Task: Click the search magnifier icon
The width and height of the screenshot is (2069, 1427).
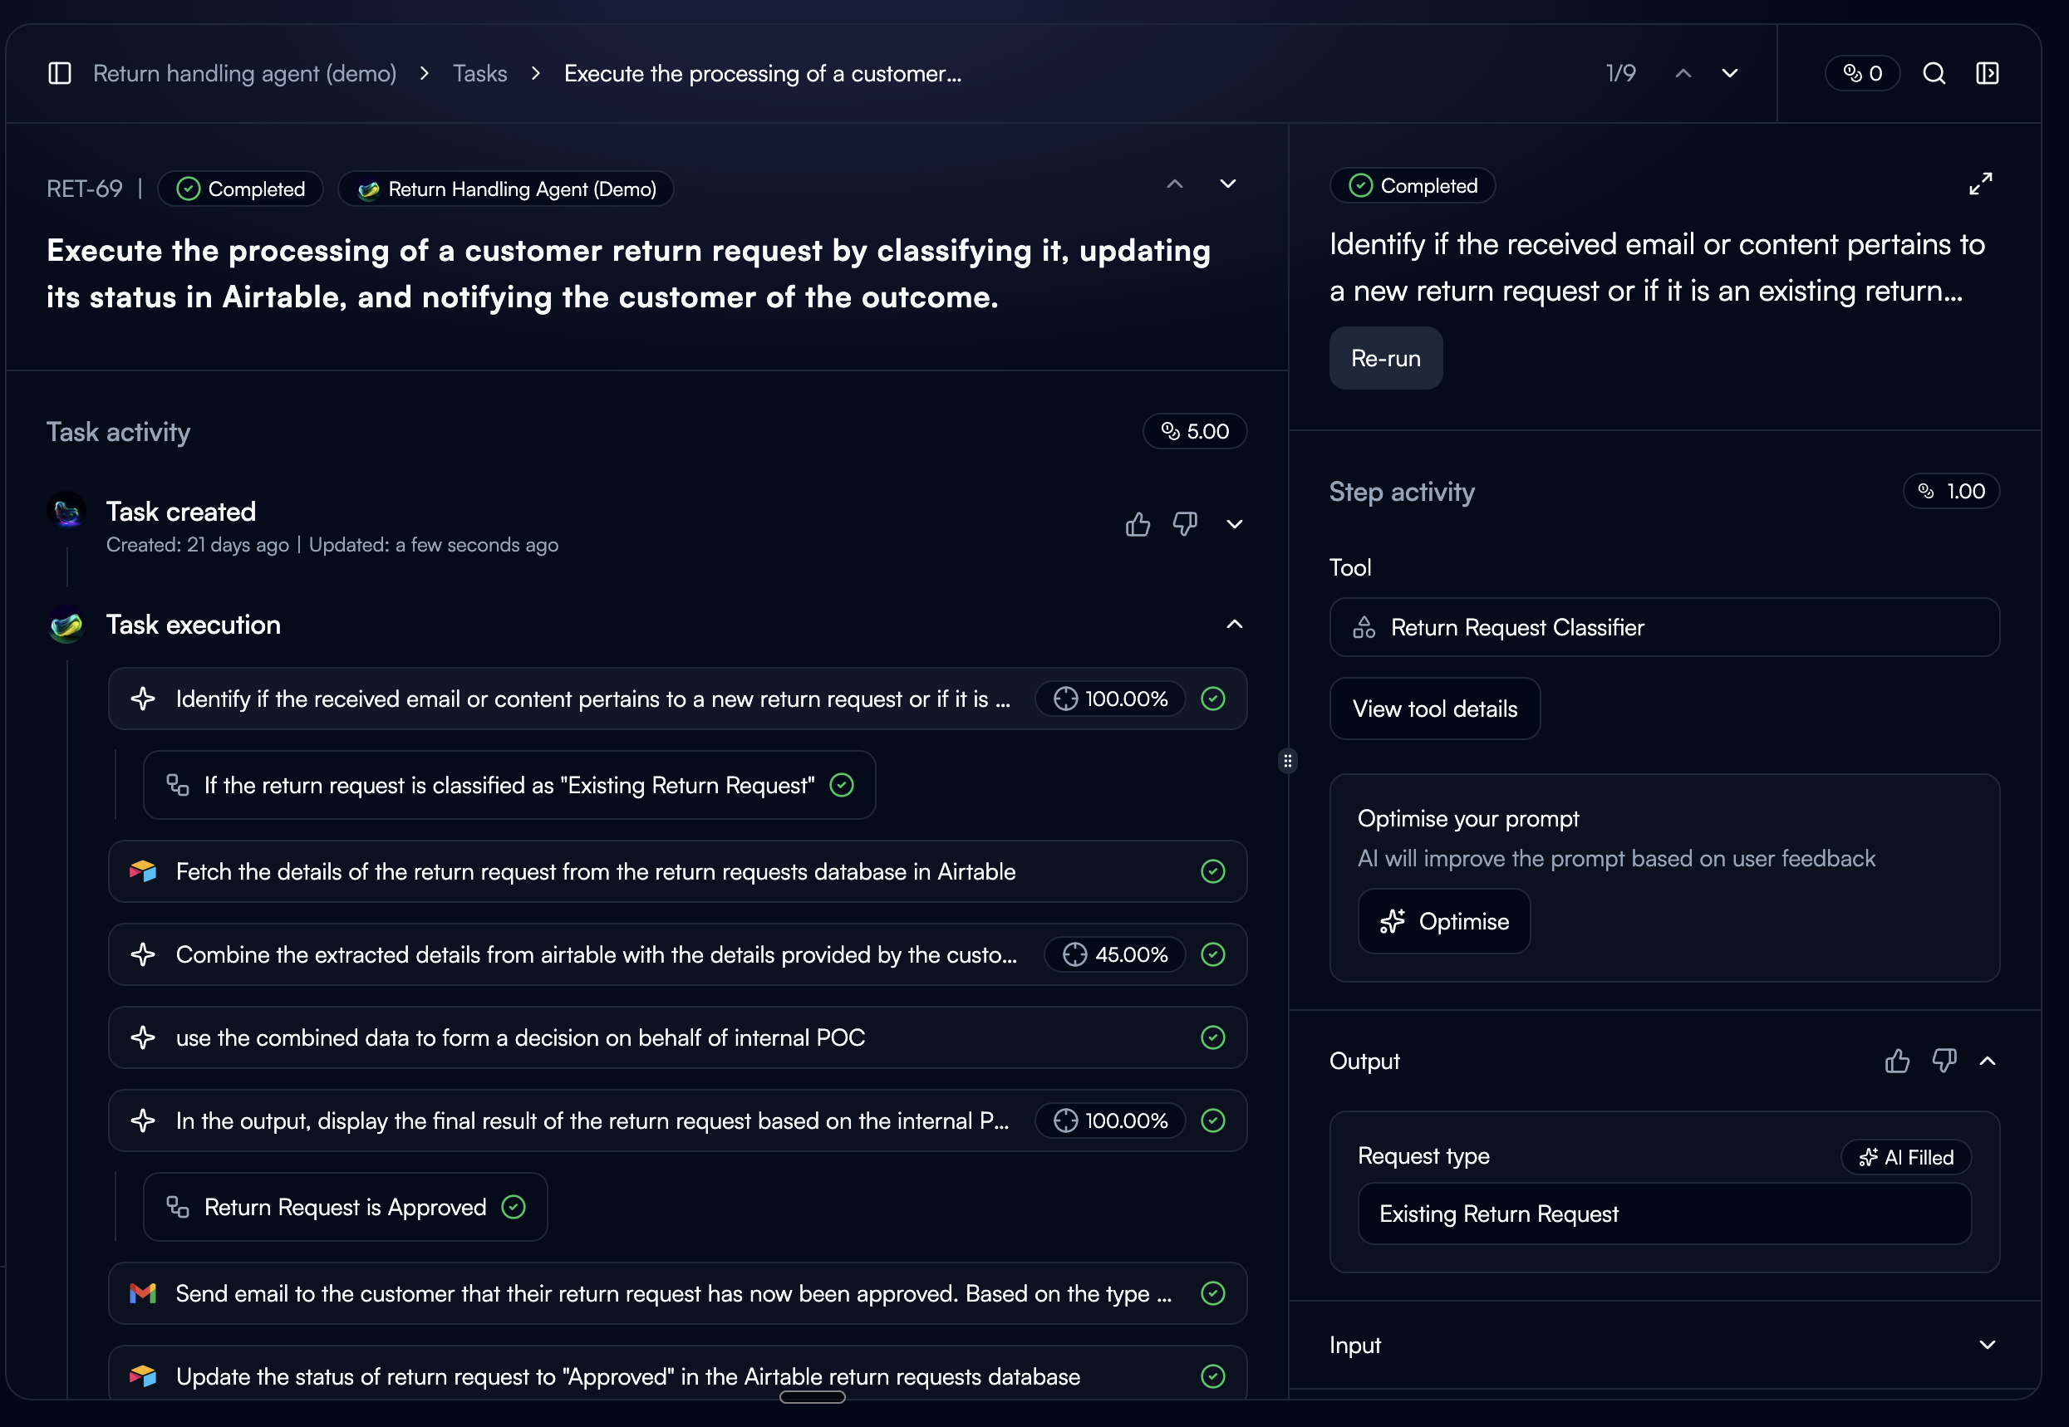Action: point(1934,73)
